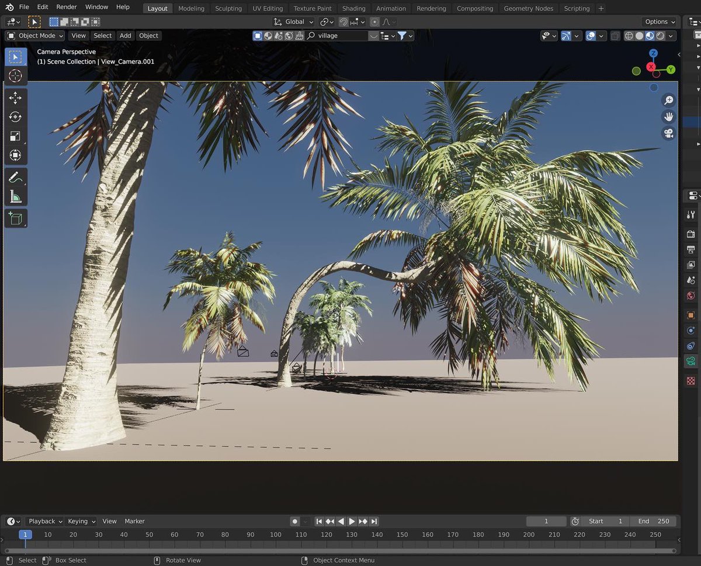The height and width of the screenshot is (566, 701).
Task: Click the Add menu button
Action: coord(125,36)
